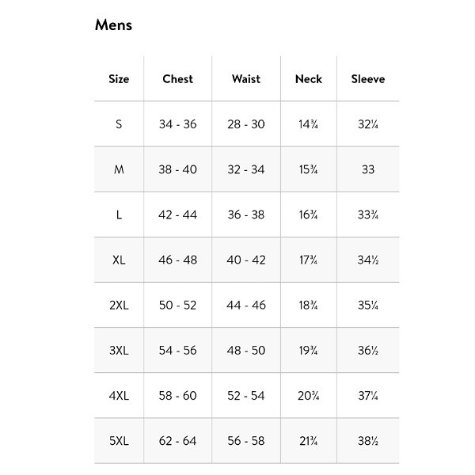Select the XL size row label
475x475 pixels.
coord(119,260)
